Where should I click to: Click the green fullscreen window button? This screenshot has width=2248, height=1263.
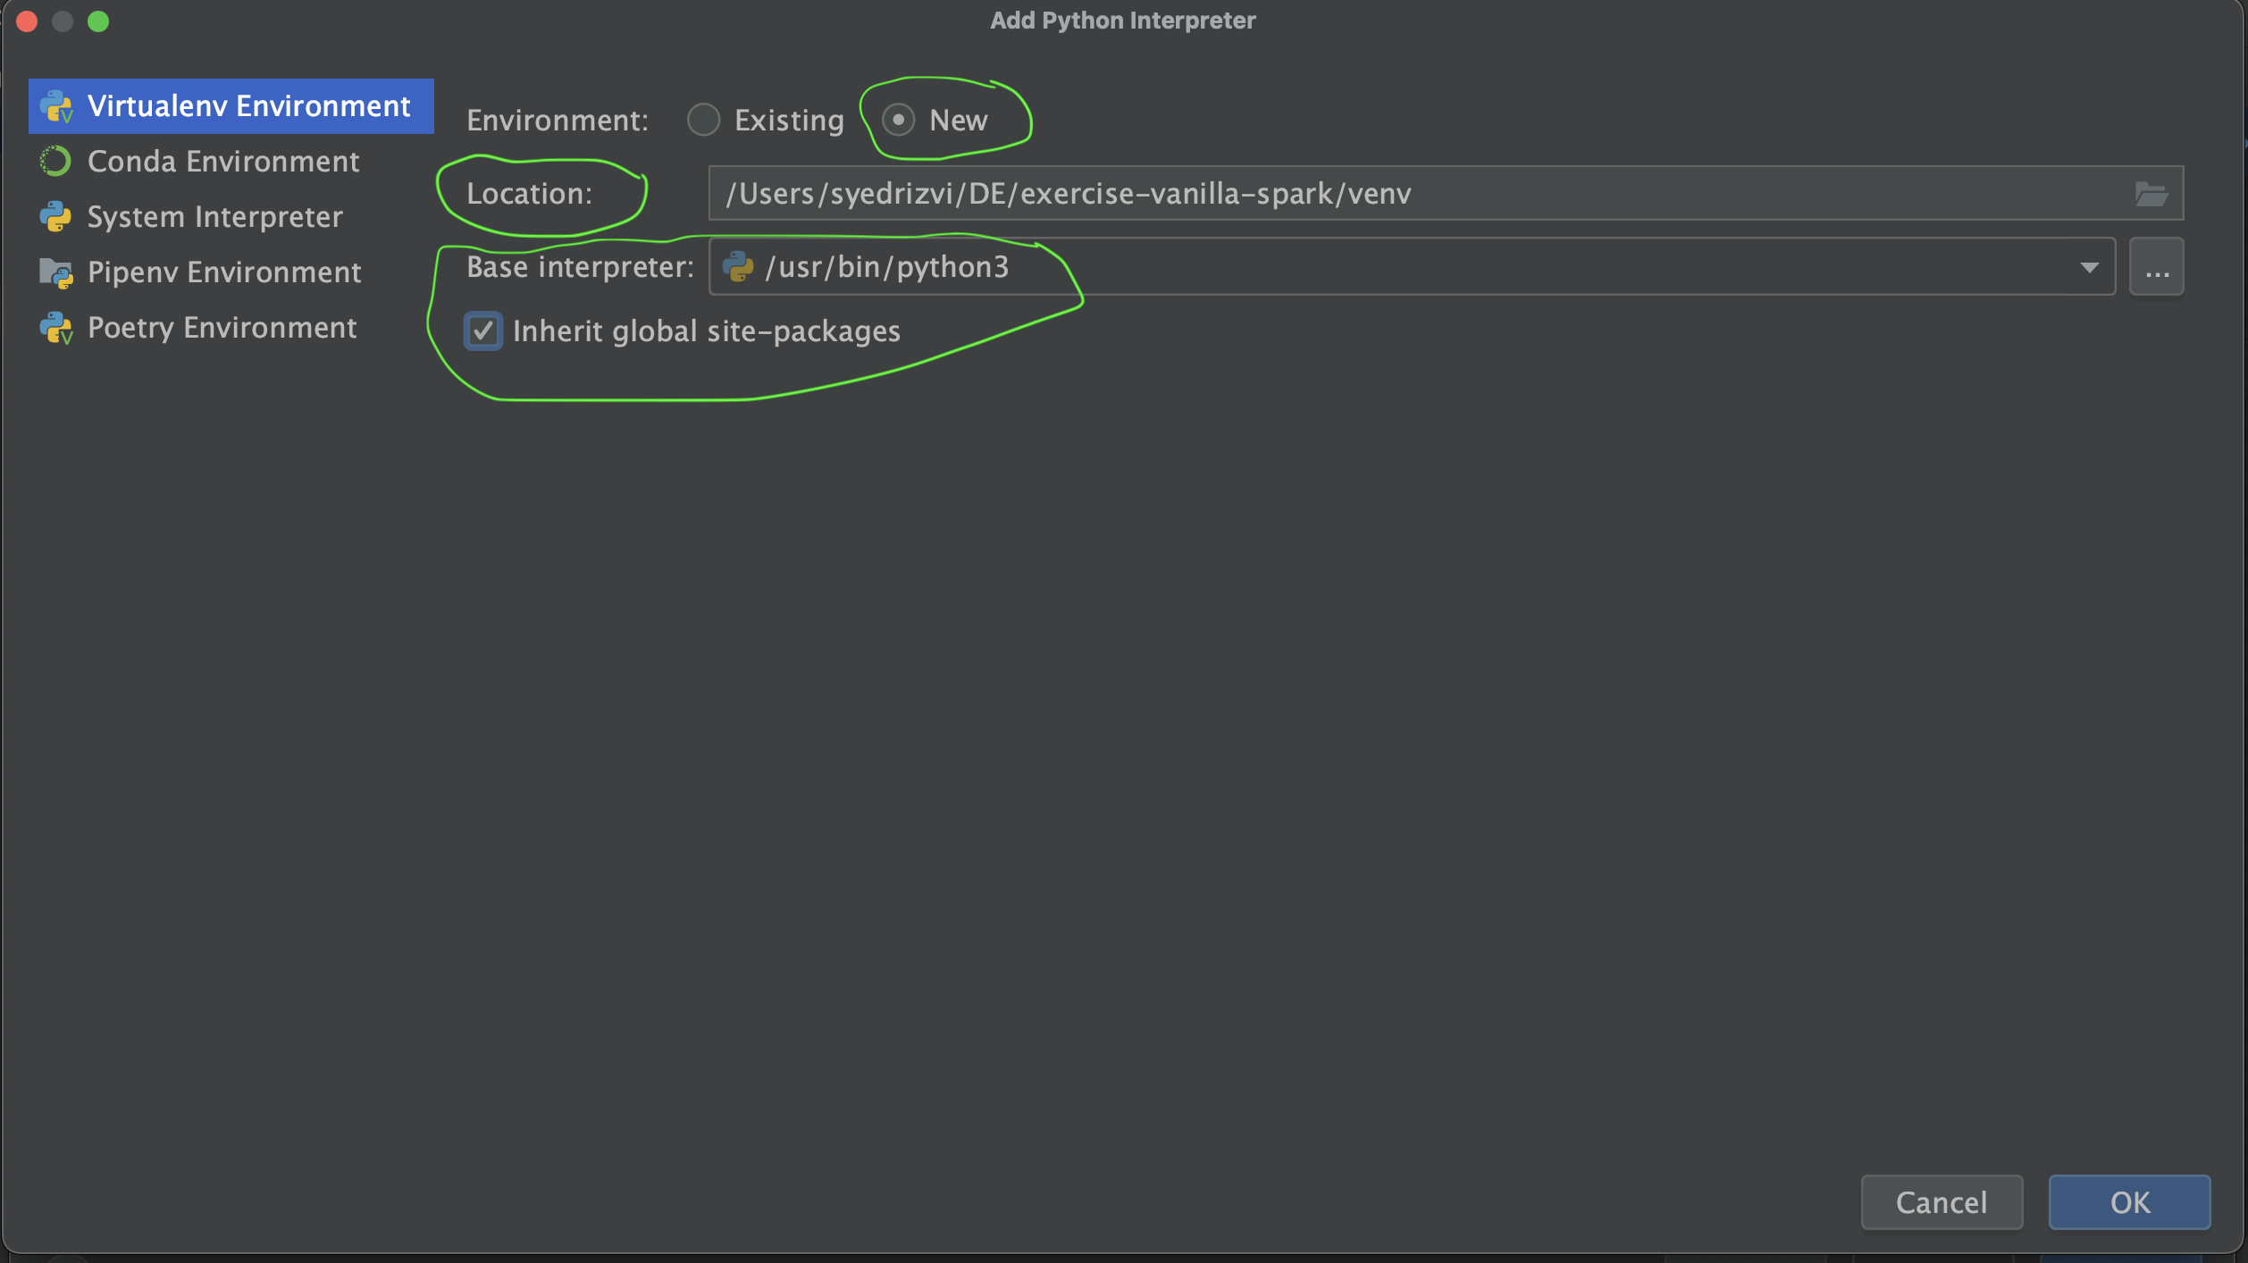(98, 21)
